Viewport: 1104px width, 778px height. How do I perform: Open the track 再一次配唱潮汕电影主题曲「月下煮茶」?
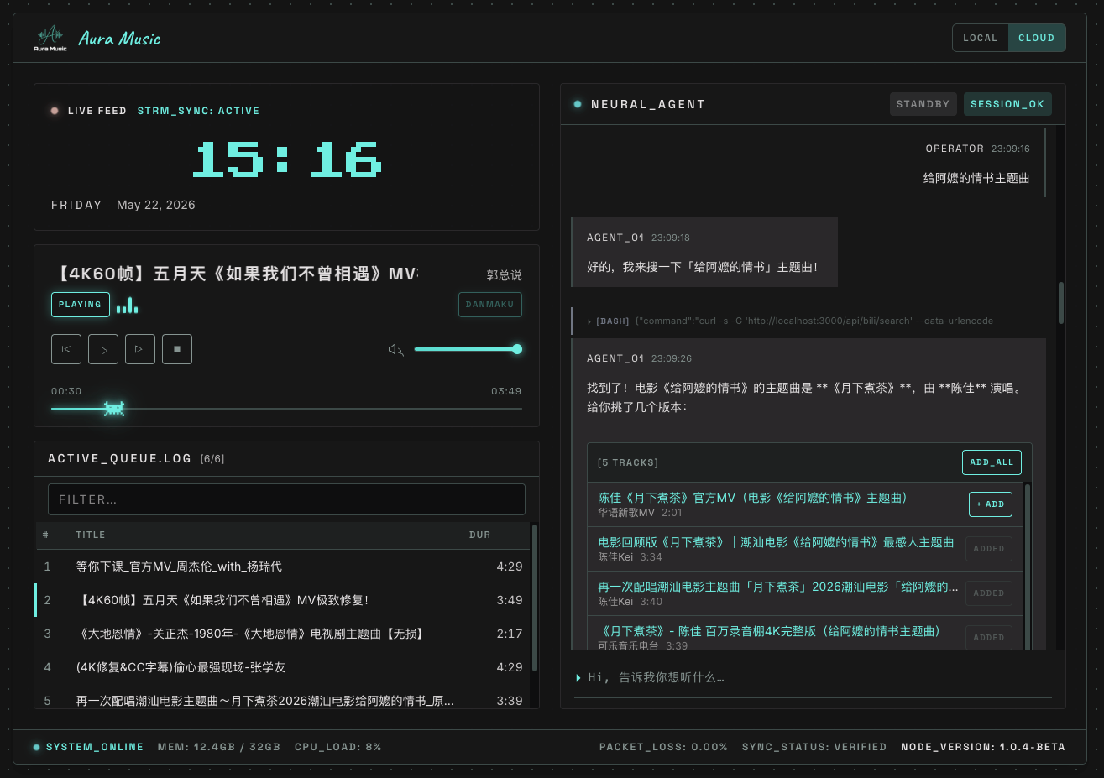click(x=778, y=587)
